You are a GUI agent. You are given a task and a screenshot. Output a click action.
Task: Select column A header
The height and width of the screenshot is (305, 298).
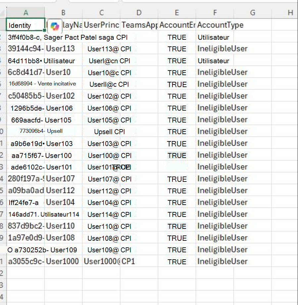pos(26,13)
